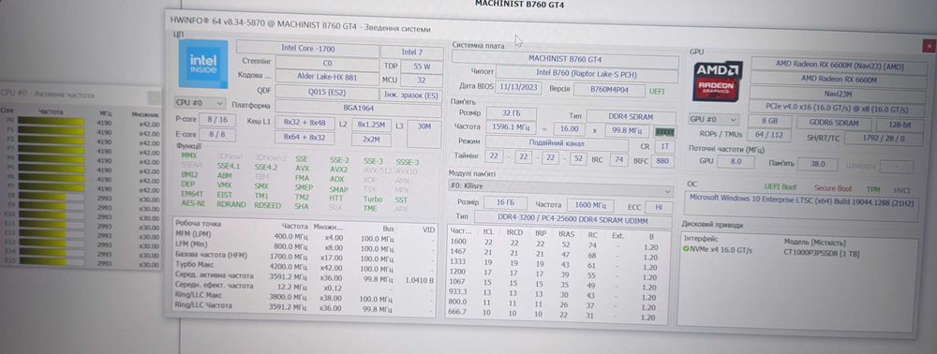
Task: Click the green NVMe status check icon
Action: [x=686, y=249]
